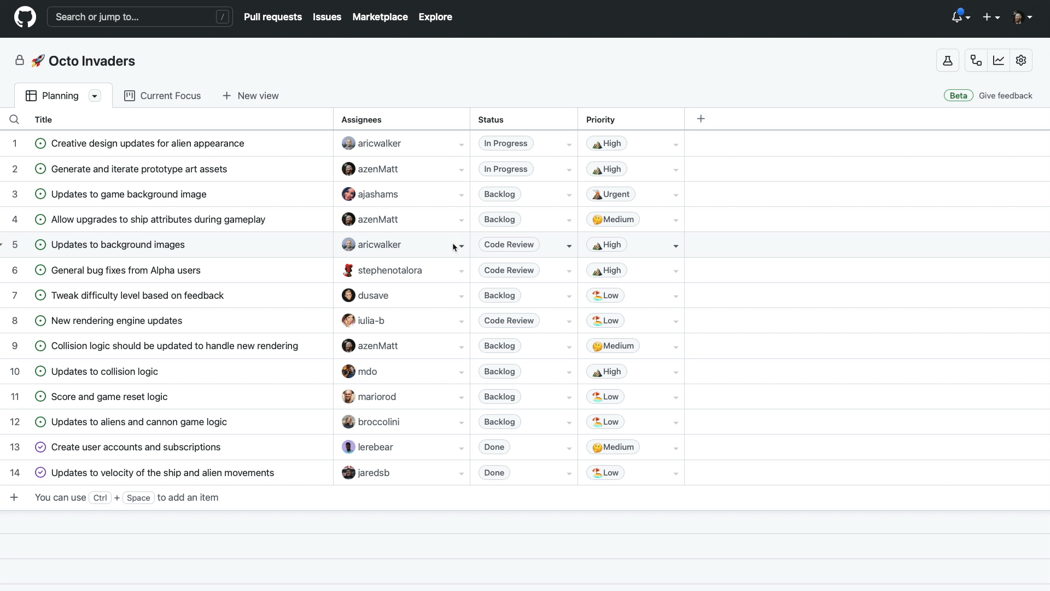The image size is (1050, 591).
Task: Open Planning view options dropdown
Action: [x=95, y=96]
